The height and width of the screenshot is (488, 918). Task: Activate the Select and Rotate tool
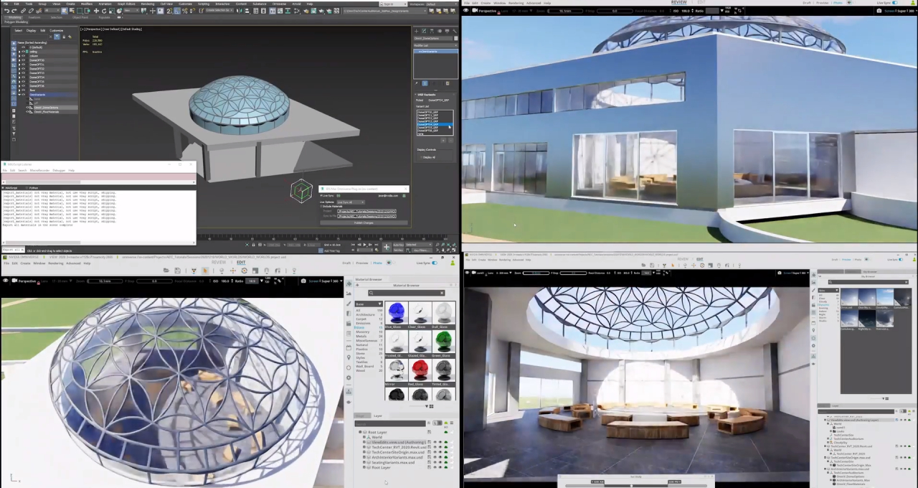(104, 12)
